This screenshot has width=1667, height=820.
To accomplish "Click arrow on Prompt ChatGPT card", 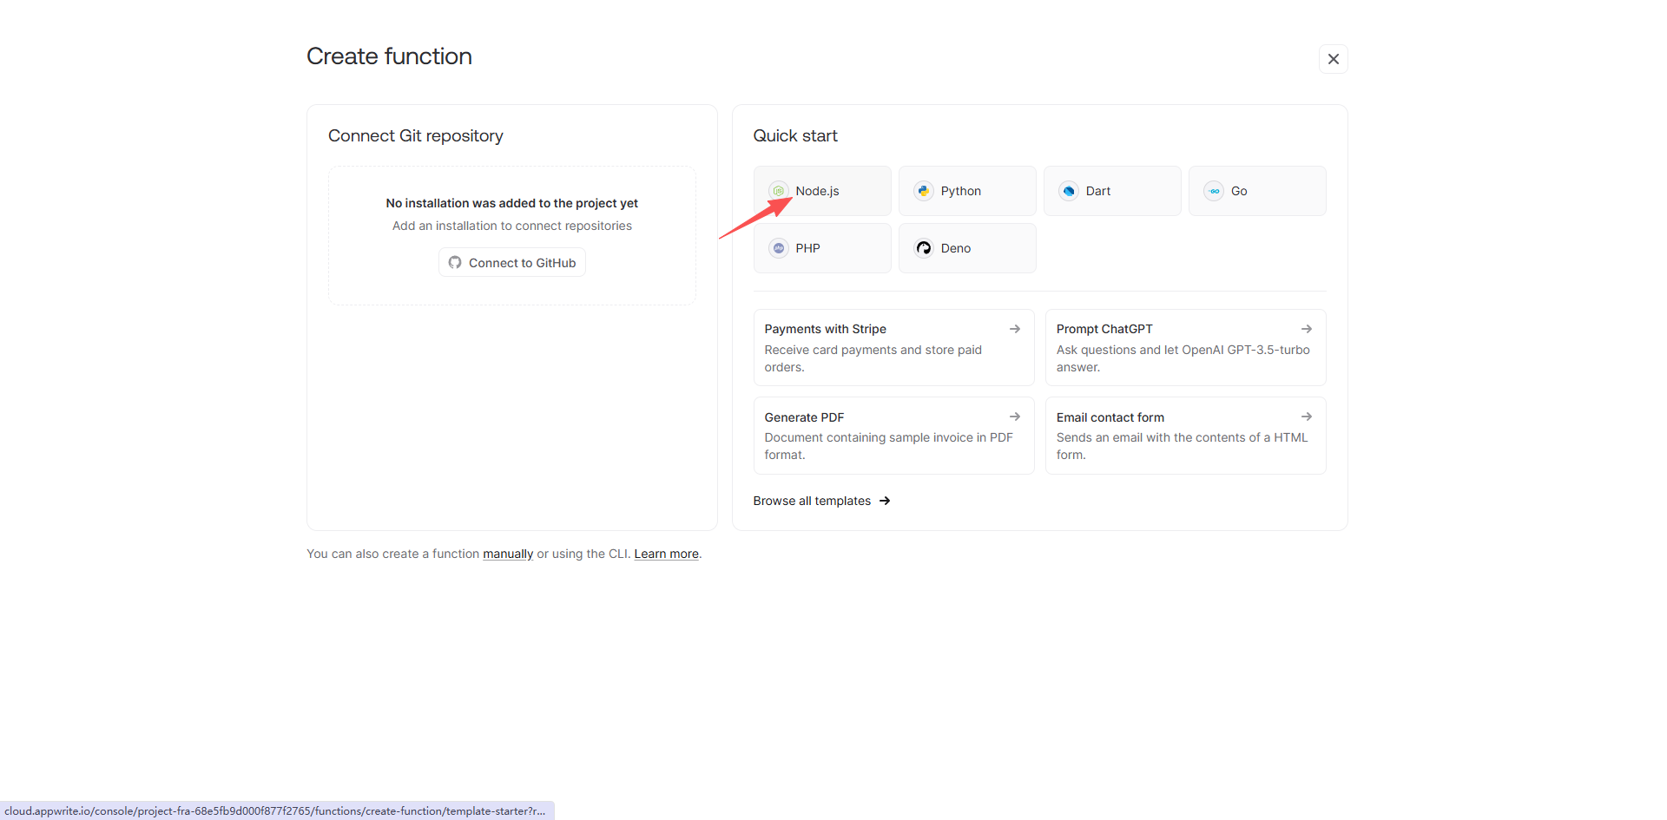I will coord(1306,329).
